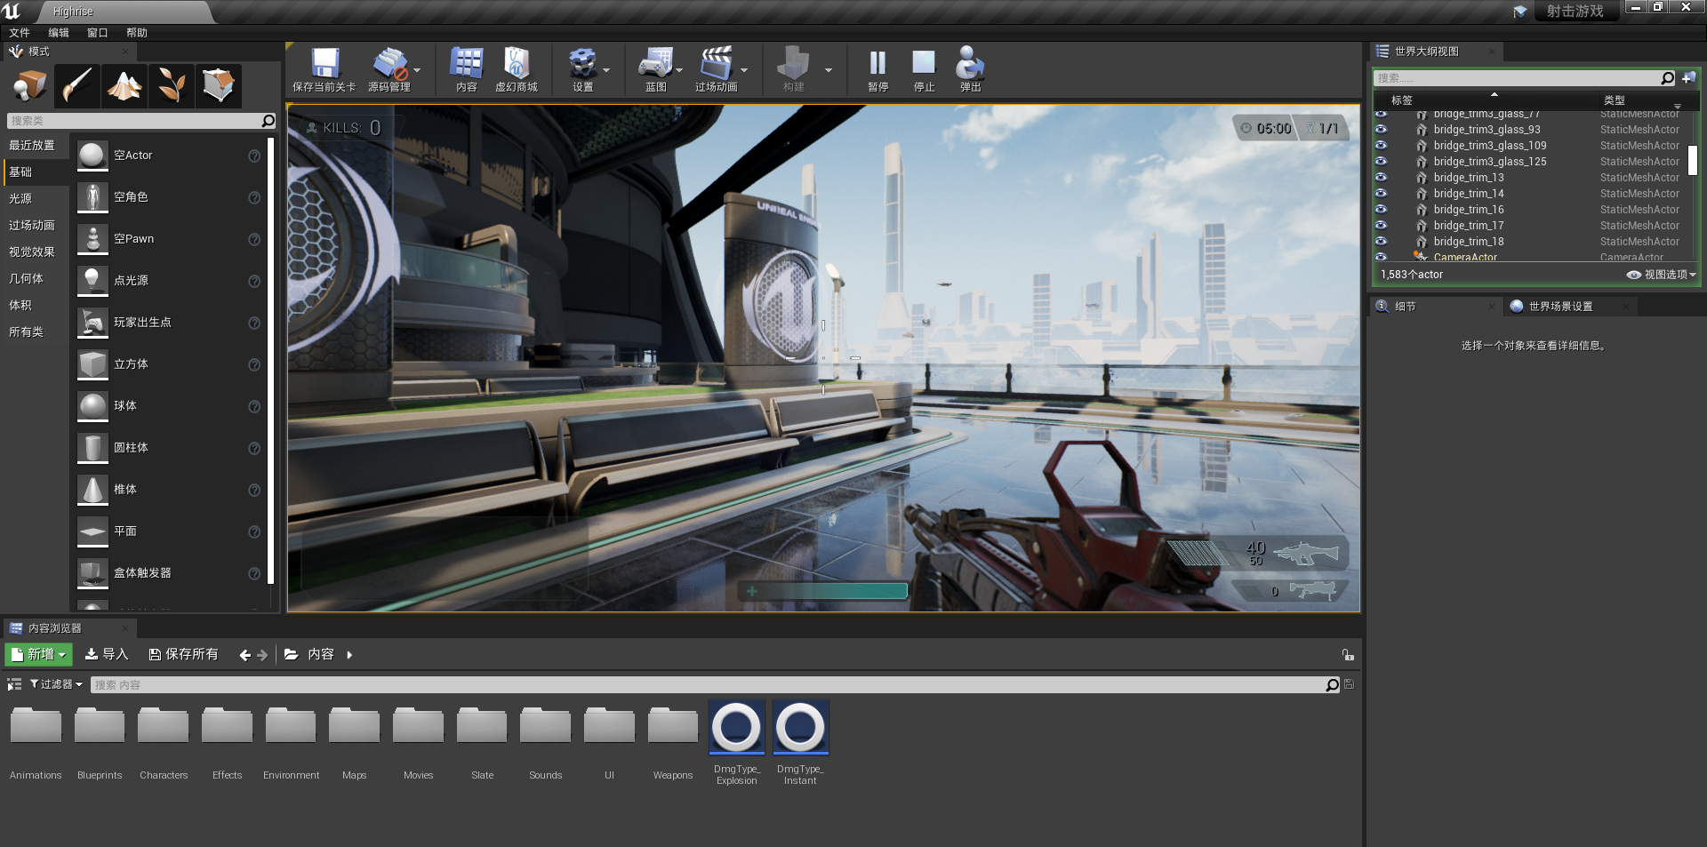Screen dimensions: 1707x847
Task: Select the Paint mode brush icon
Action: pos(76,85)
